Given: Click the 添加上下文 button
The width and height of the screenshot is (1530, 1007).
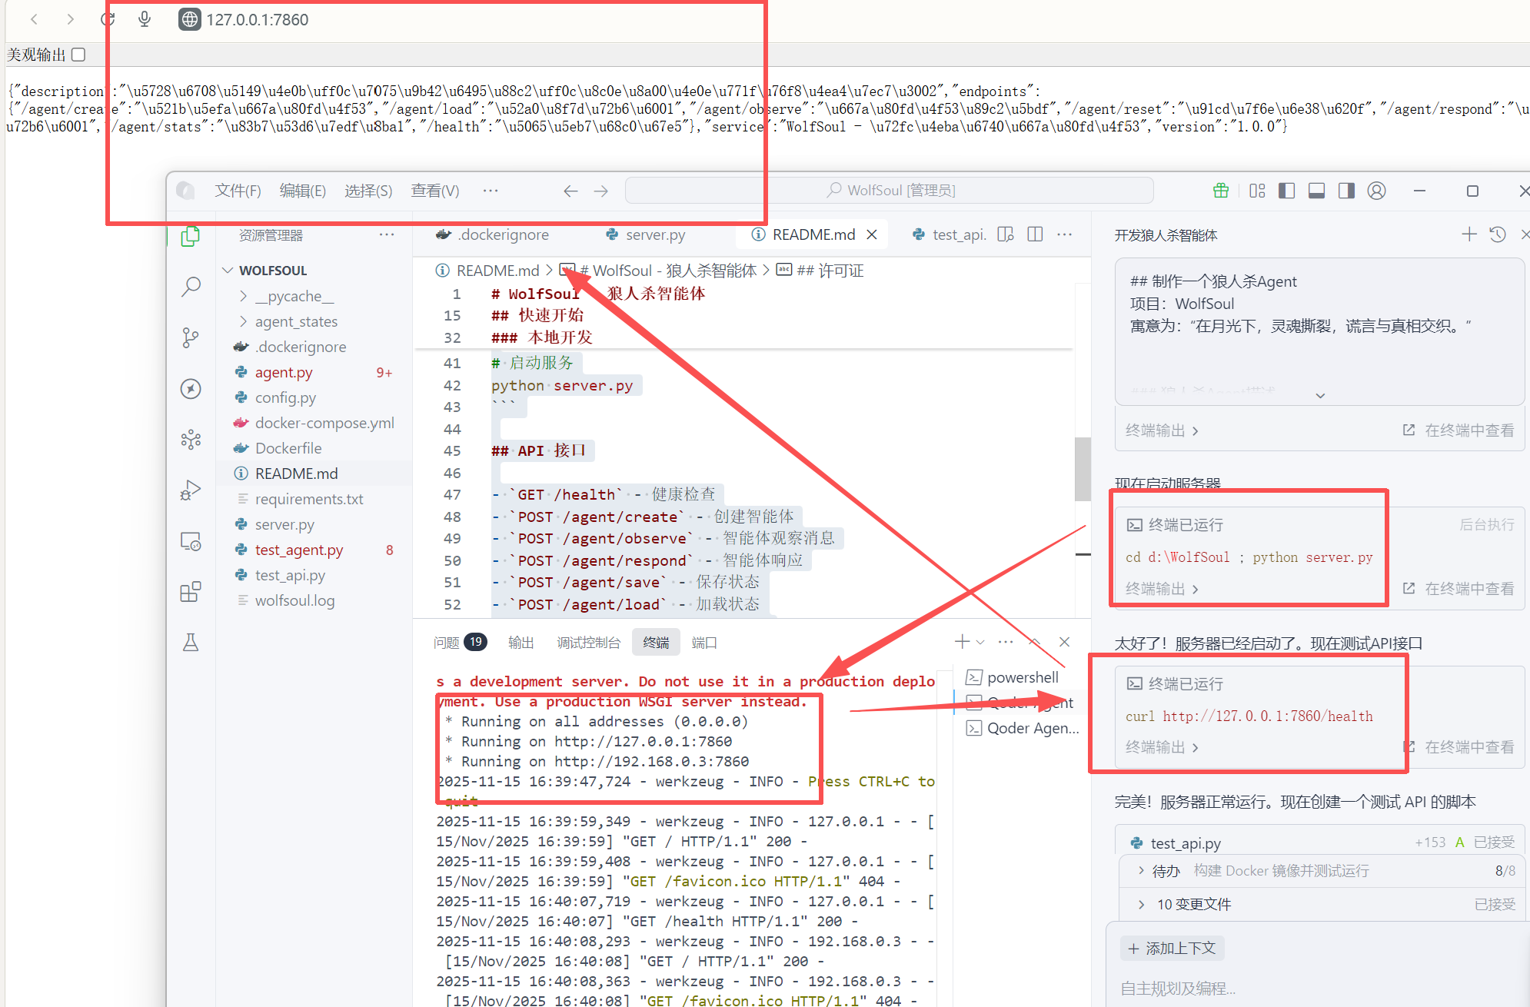Looking at the screenshot, I should 1172,949.
